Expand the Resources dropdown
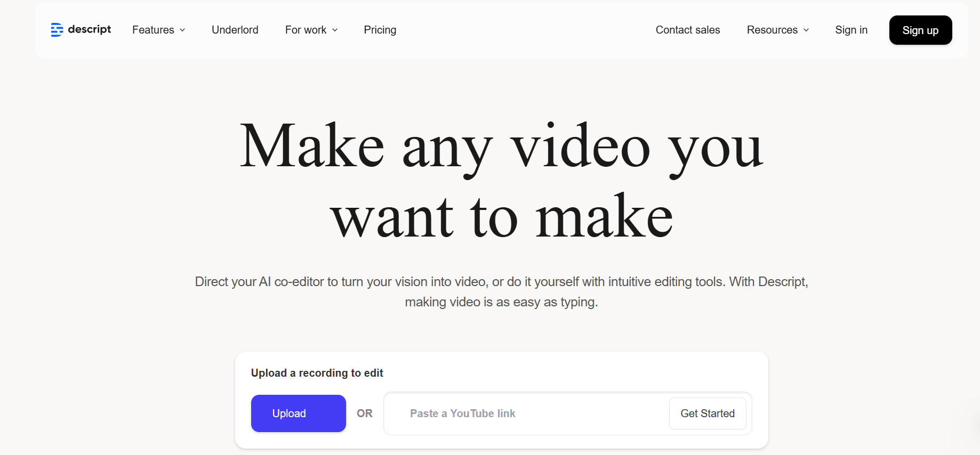The width and height of the screenshot is (980, 455). pos(778,30)
